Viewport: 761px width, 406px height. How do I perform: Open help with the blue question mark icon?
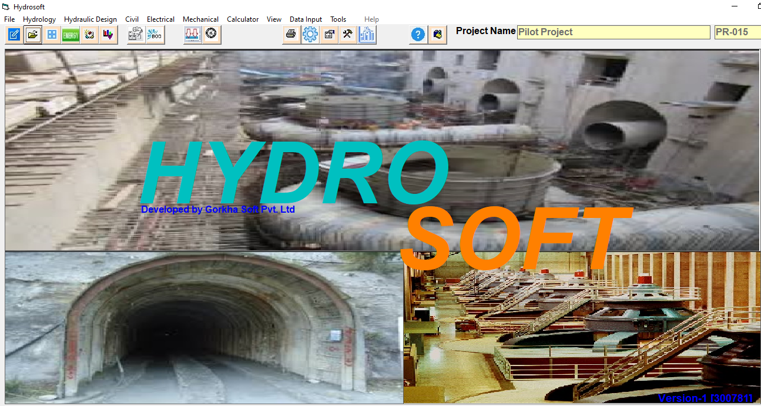(x=418, y=35)
